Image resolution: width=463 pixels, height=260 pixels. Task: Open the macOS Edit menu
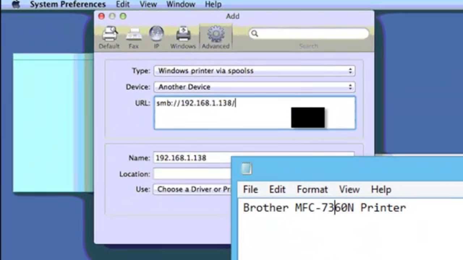[123, 5]
